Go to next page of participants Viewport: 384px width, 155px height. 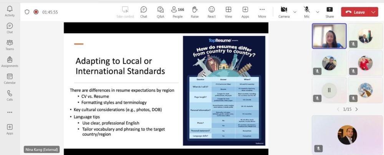coord(356,109)
